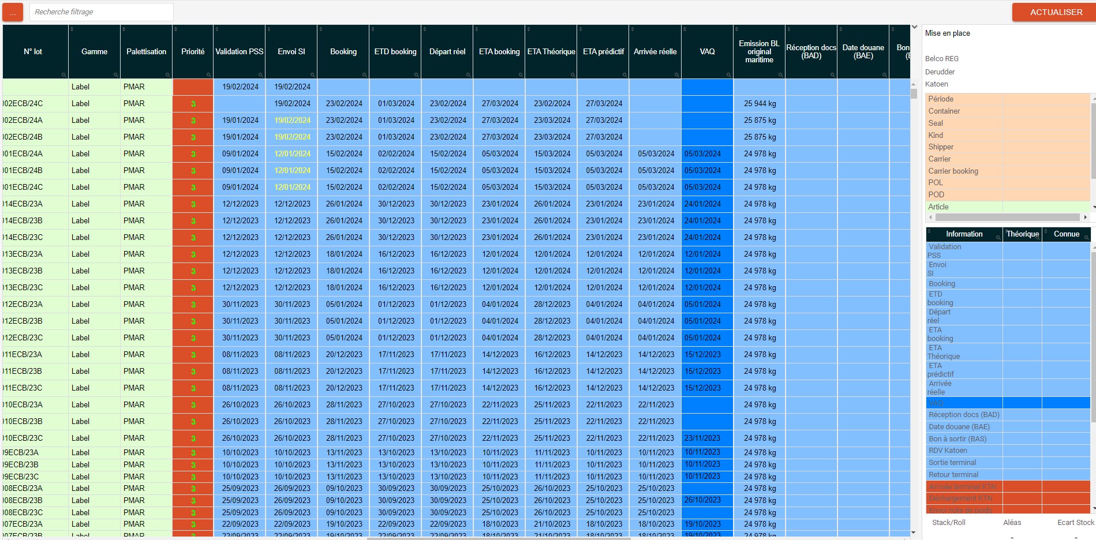Select the RDV Katoen information row
Screen dimensions: 1096x540
1008,451
